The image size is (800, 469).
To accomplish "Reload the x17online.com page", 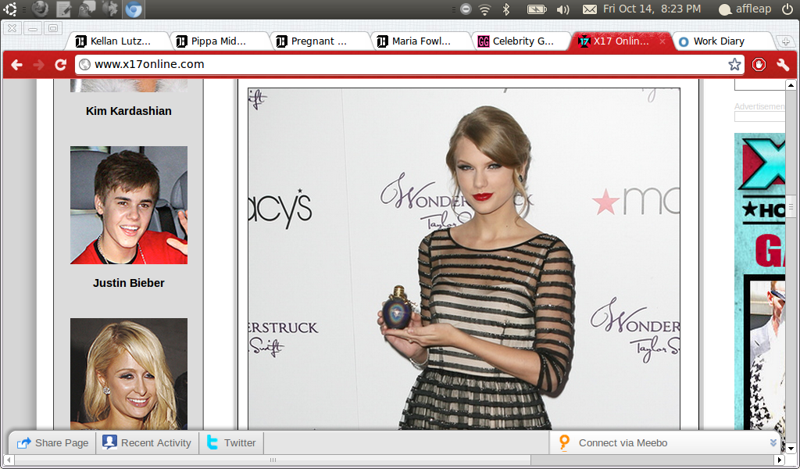I will (x=60, y=64).
